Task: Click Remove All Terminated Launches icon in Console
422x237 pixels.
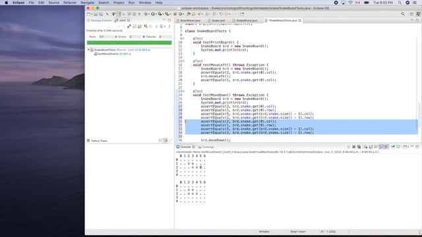Action: point(359,147)
